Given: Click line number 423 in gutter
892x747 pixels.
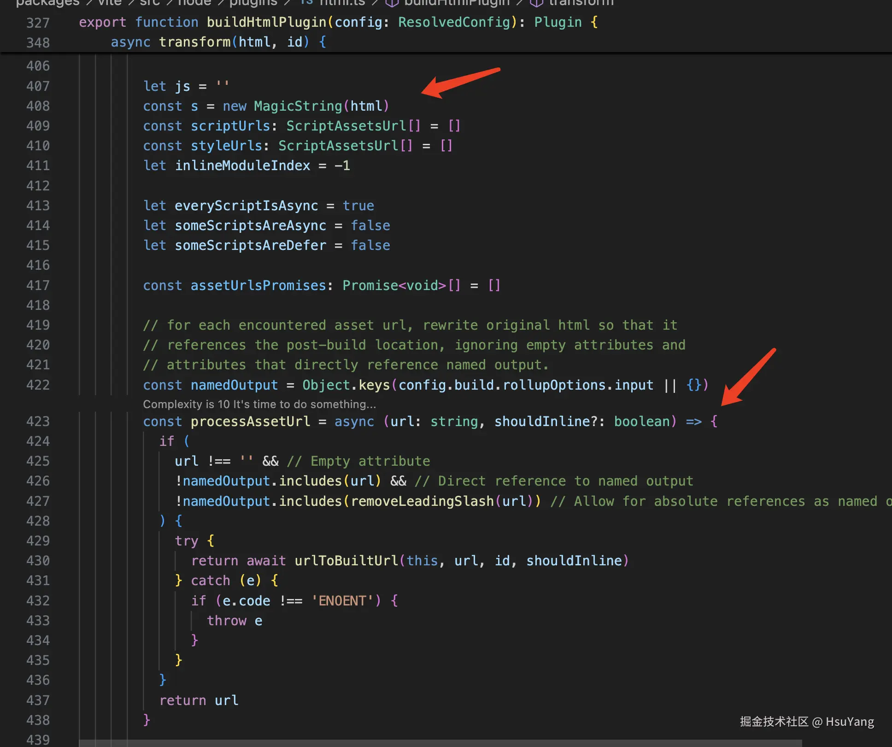Looking at the screenshot, I should [38, 421].
